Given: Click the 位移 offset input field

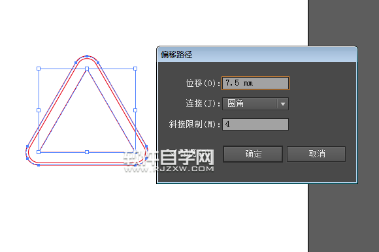Looking at the screenshot, I should [x=255, y=84].
